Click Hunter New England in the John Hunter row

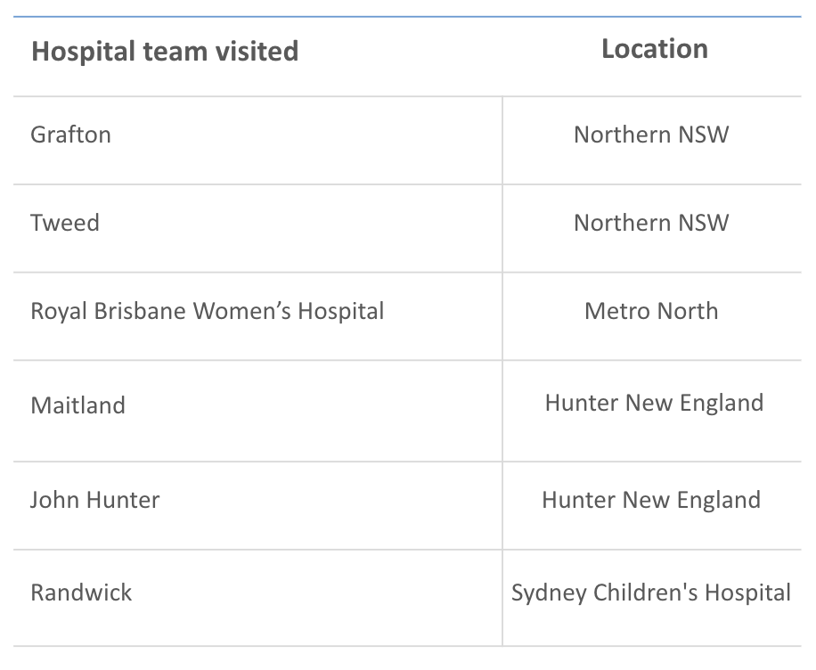click(651, 500)
